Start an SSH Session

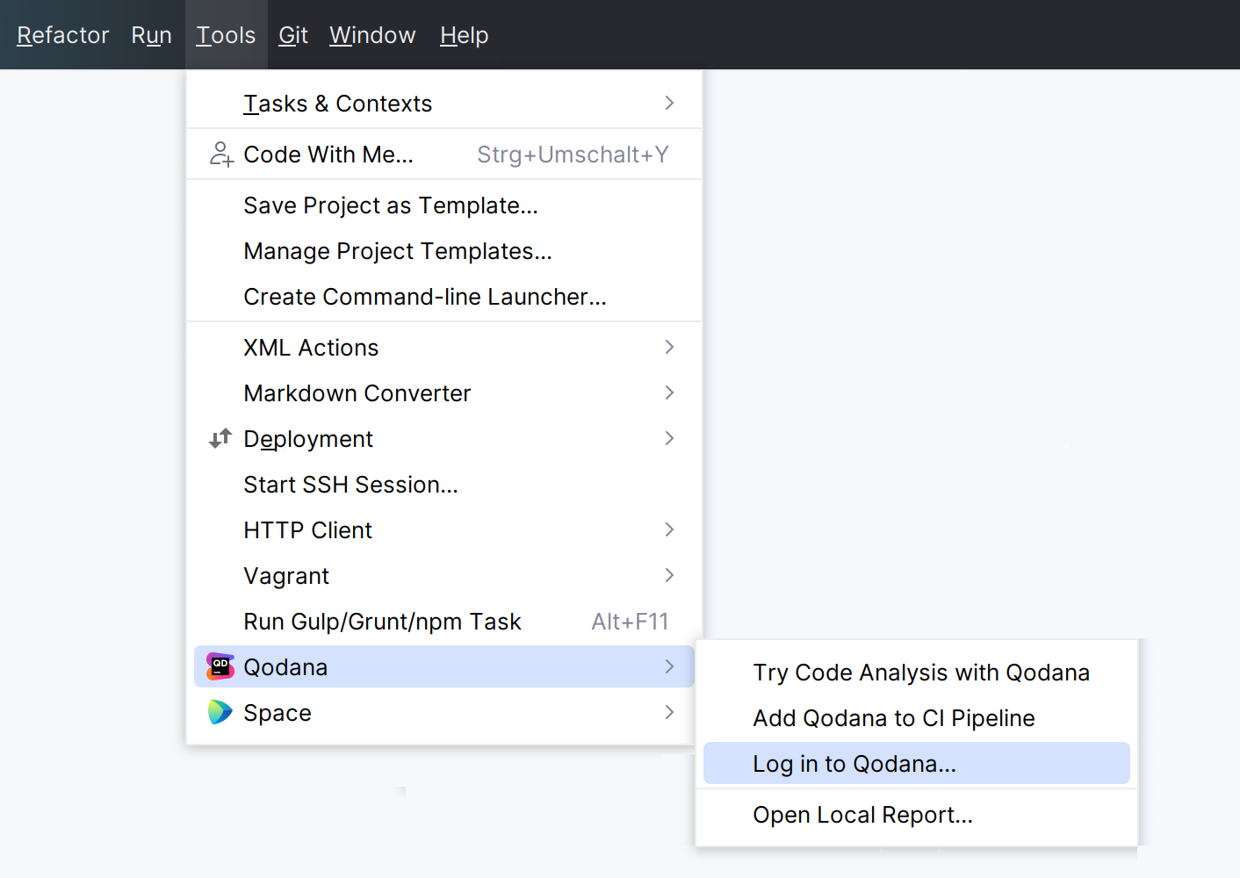click(350, 484)
